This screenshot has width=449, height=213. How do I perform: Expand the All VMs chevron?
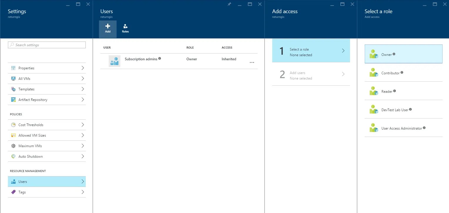coord(83,79)
